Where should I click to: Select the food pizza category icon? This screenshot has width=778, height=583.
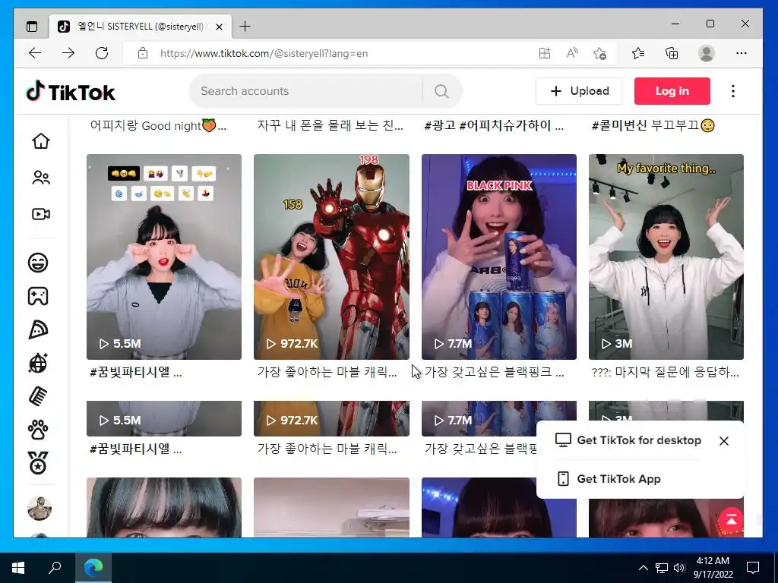pyautogui.click(x=38, y=329)
